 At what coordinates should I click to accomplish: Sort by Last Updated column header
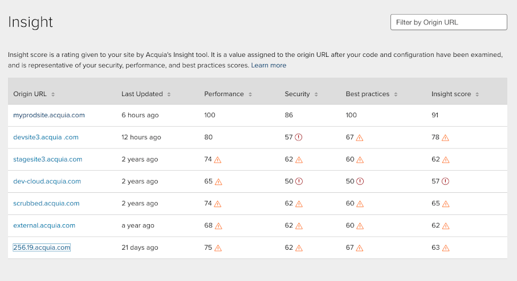[x=146, y=94]
